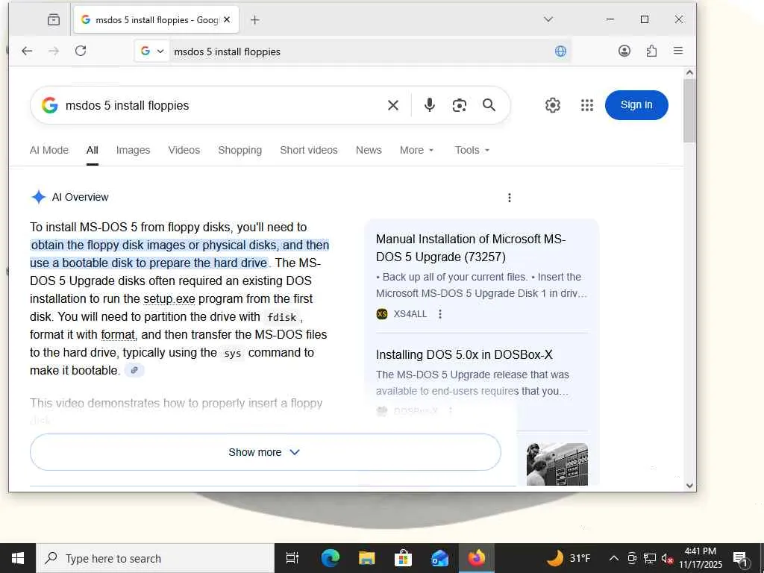Open the Firefox account icon

624,51
